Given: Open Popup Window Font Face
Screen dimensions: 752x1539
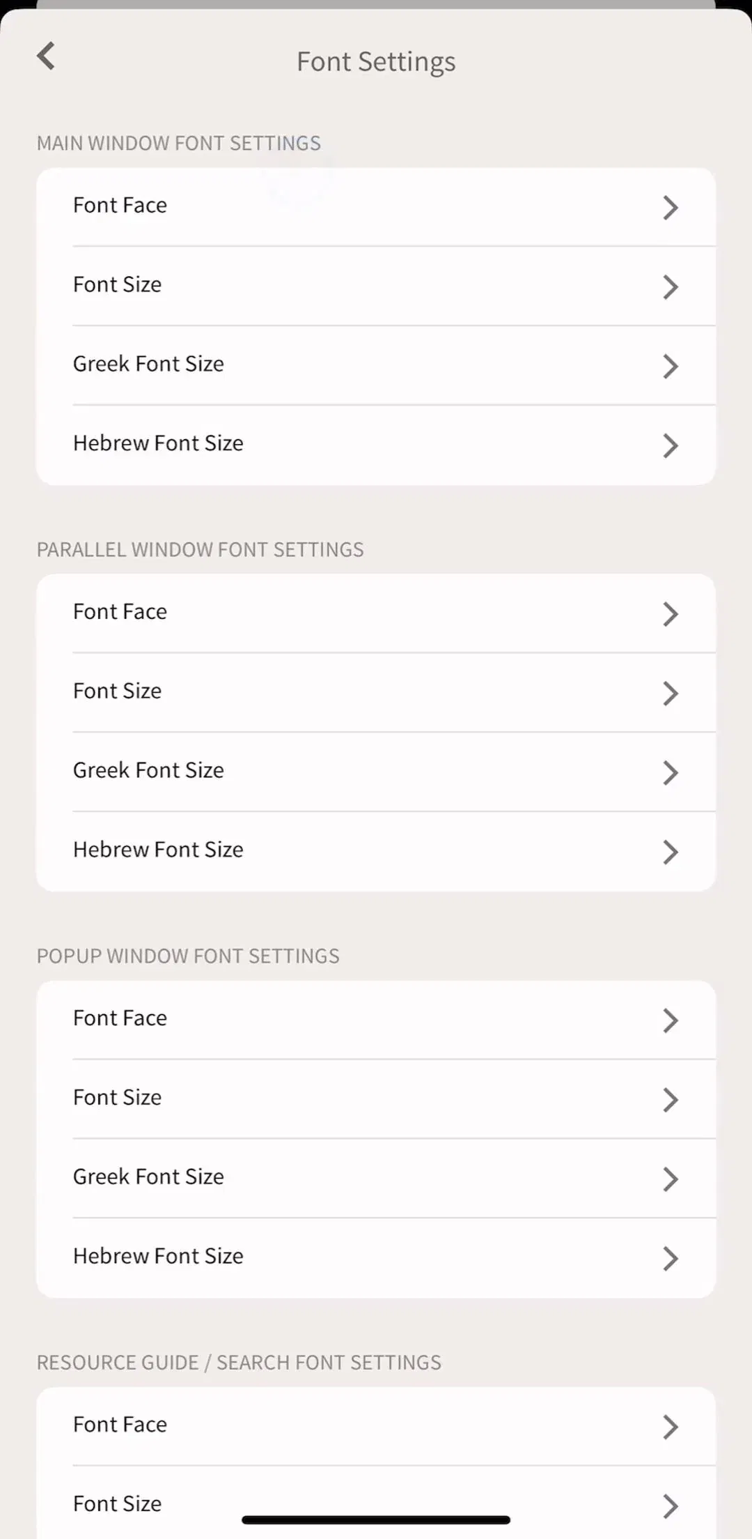Looking at the screenshot, I should pos(376,1020).
